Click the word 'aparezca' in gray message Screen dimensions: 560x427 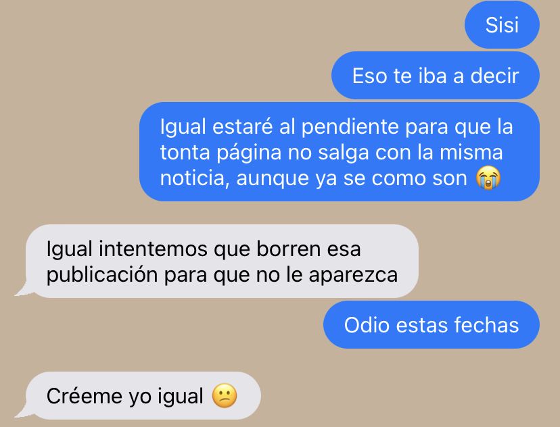[x=353, y=276]
